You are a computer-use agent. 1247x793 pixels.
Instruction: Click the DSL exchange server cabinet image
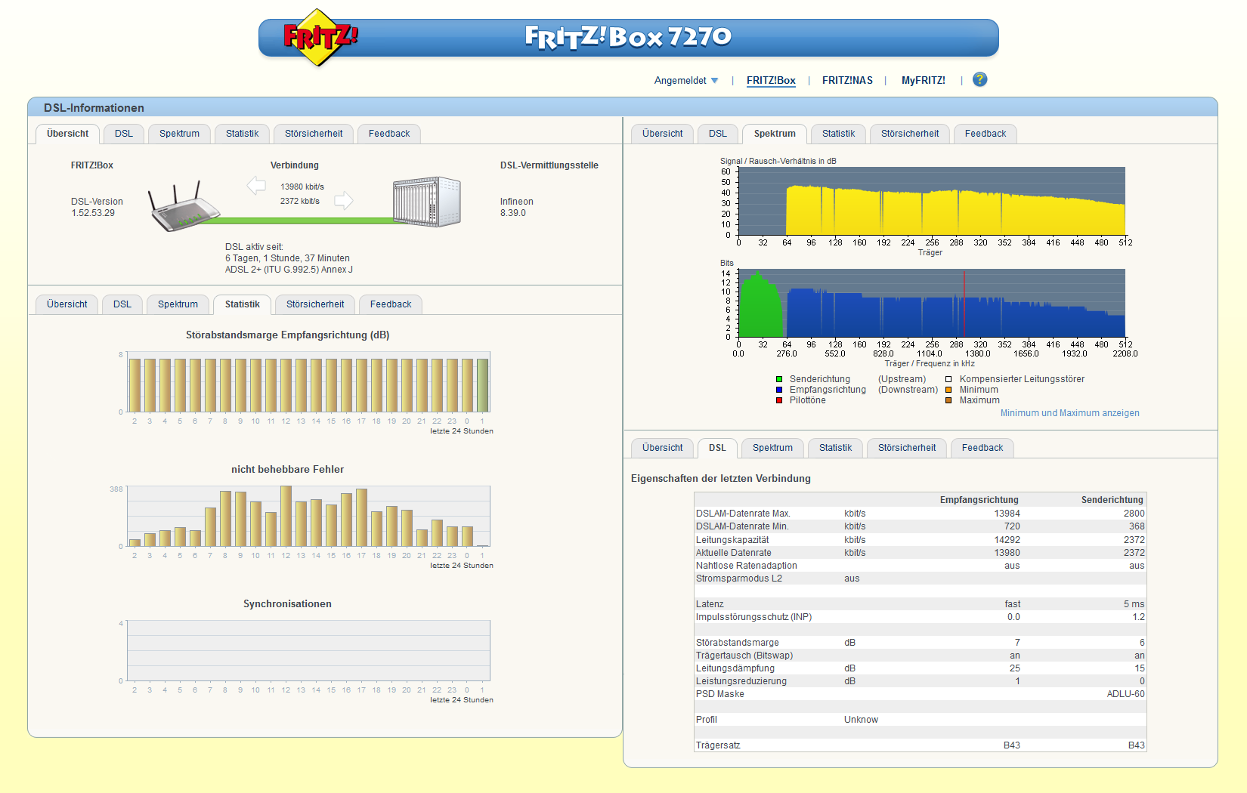427,202
